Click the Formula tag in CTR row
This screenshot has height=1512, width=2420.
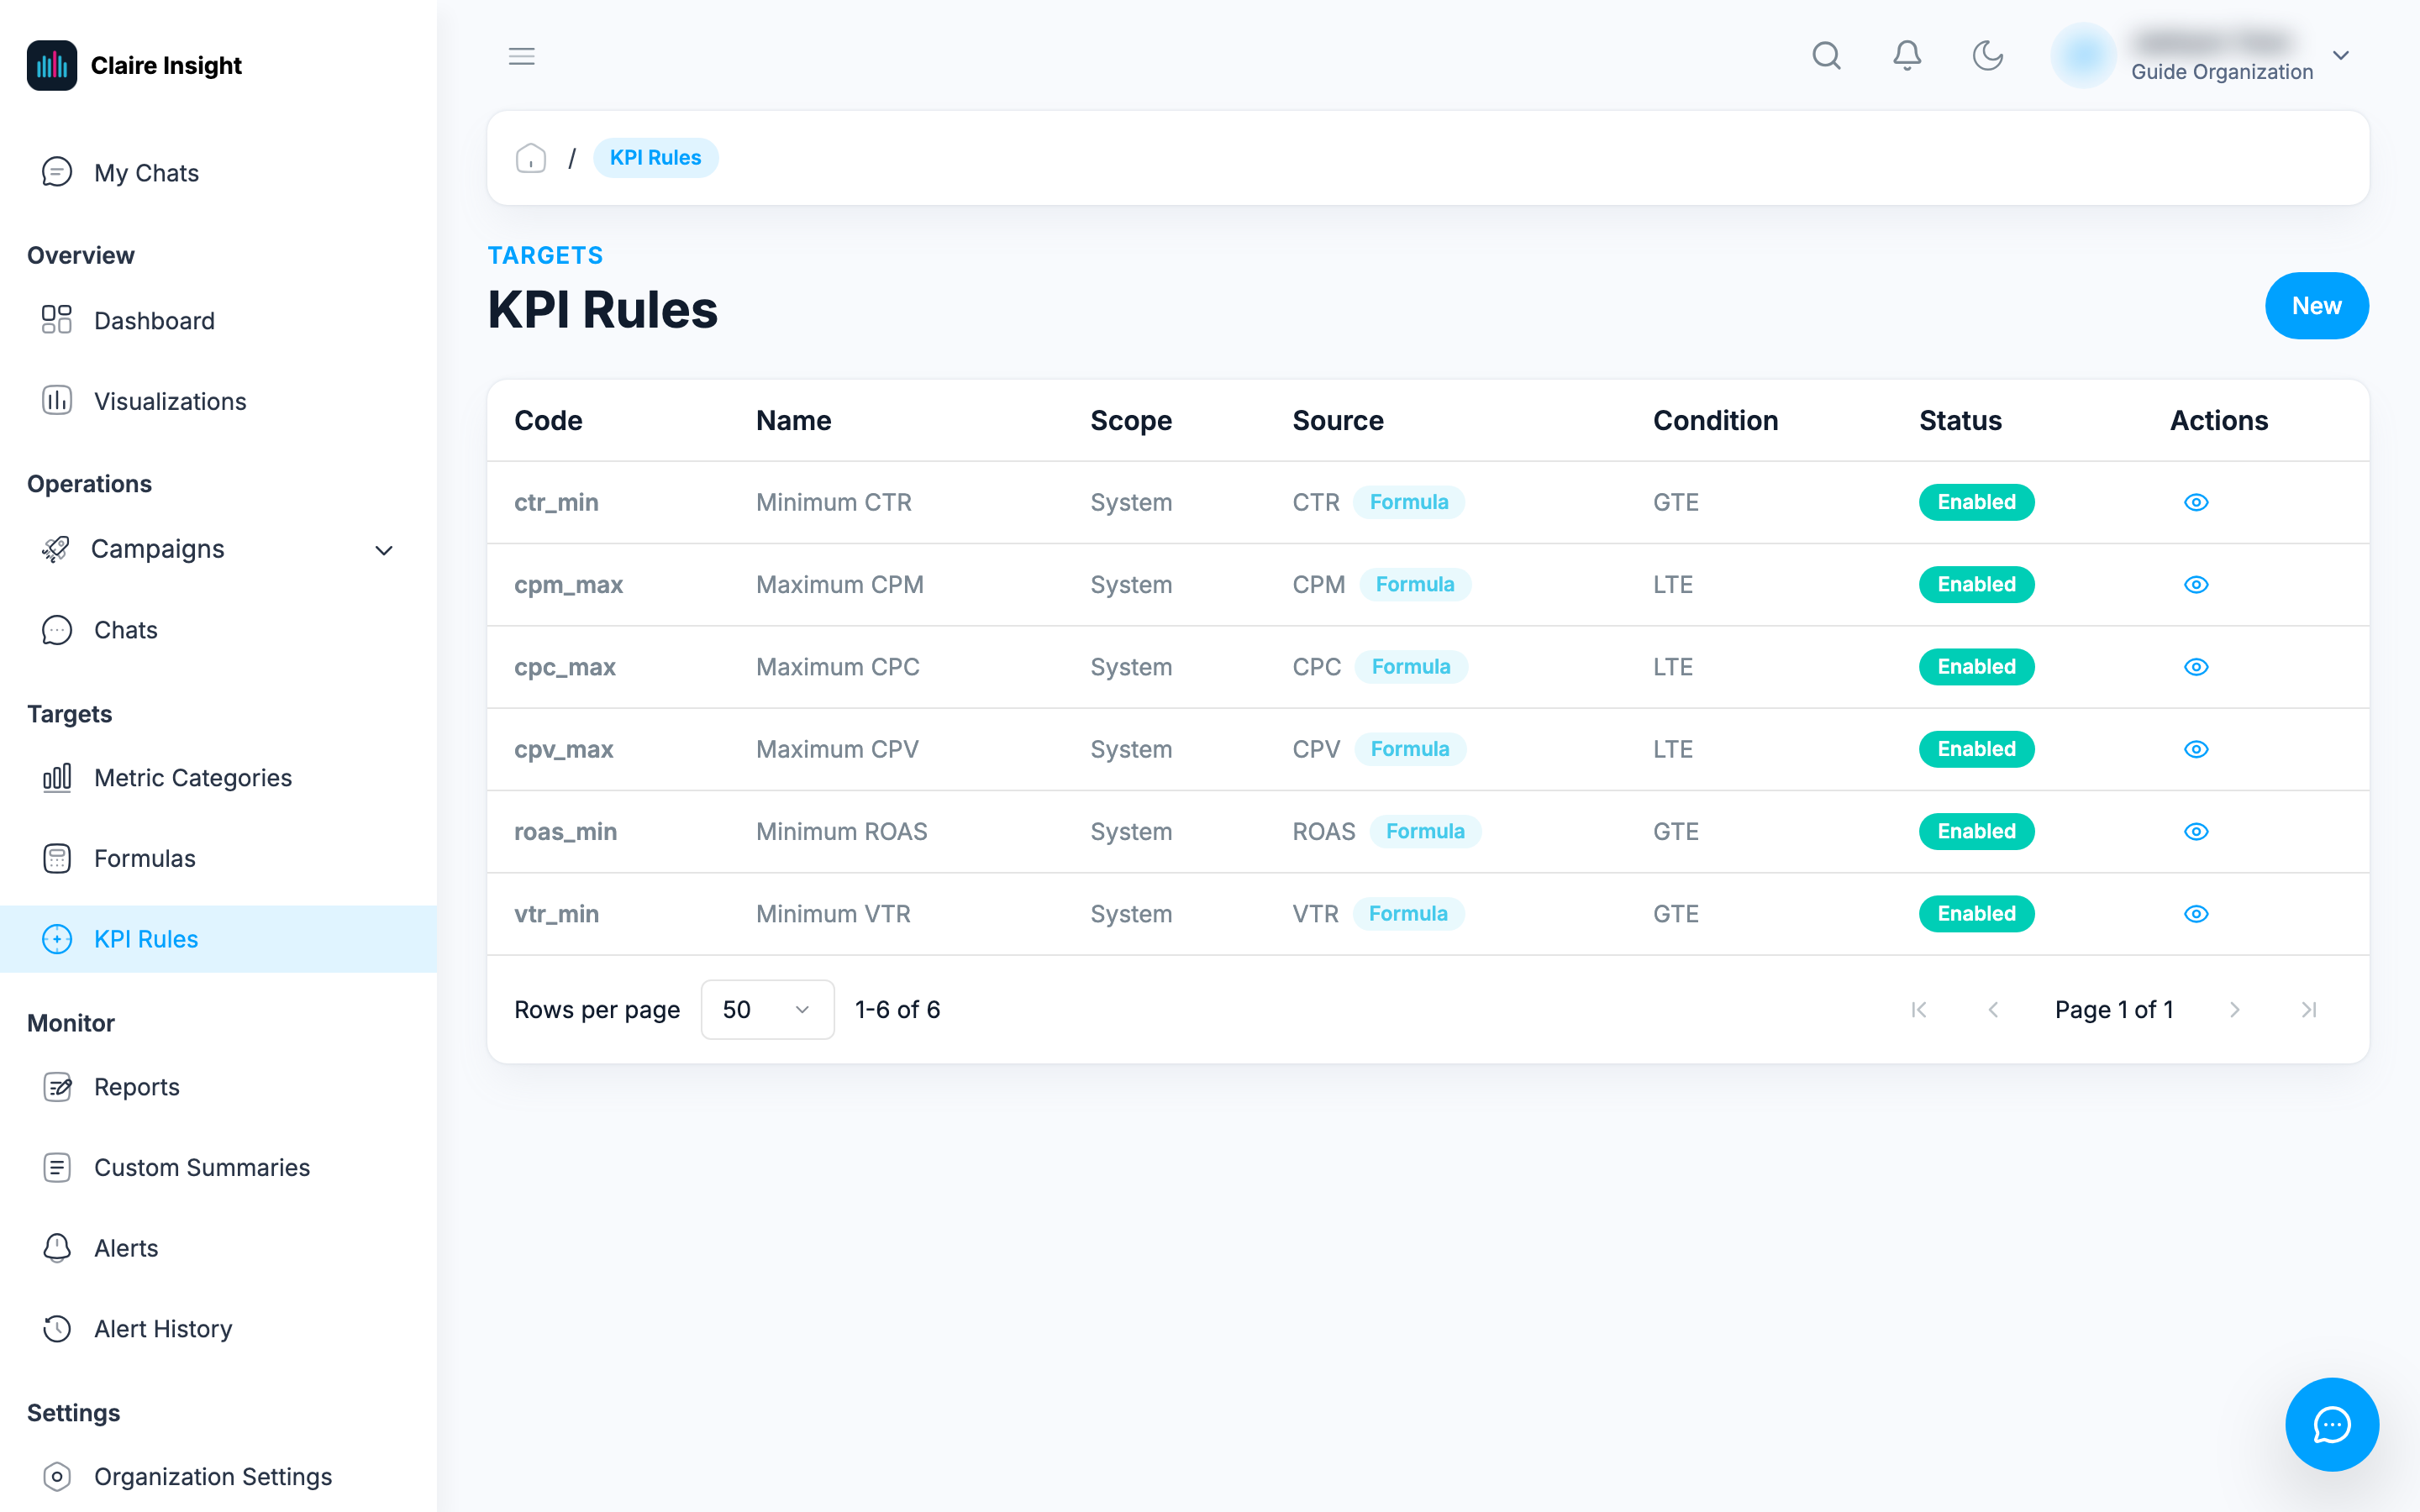click(x=1408, y=502)
